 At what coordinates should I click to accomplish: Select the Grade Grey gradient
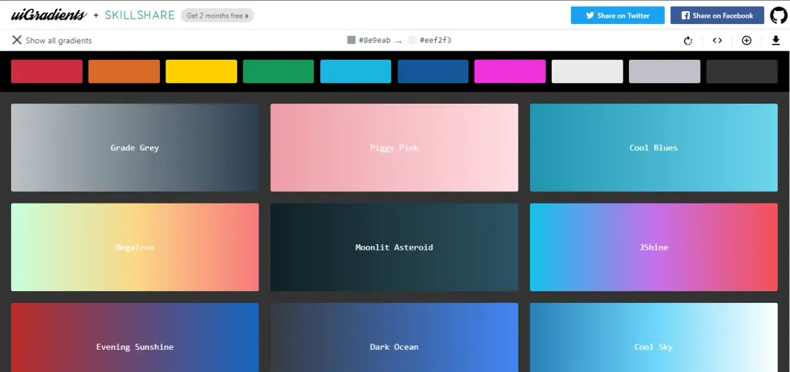pos(135,147)
